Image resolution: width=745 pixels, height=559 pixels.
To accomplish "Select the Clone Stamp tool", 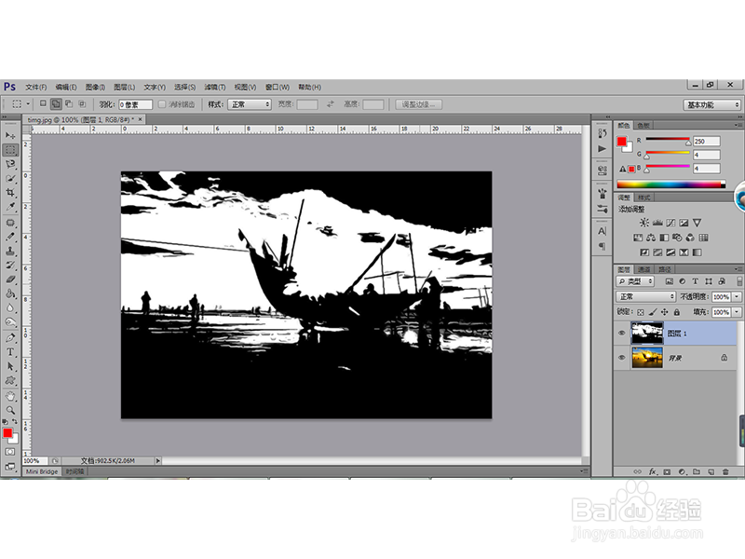I will point(10,251).
